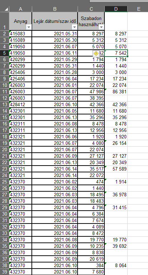Image resolution: width=148 pixels, height=275 pixels.
Task: Select row 11 header
Action: click(5, 92)
